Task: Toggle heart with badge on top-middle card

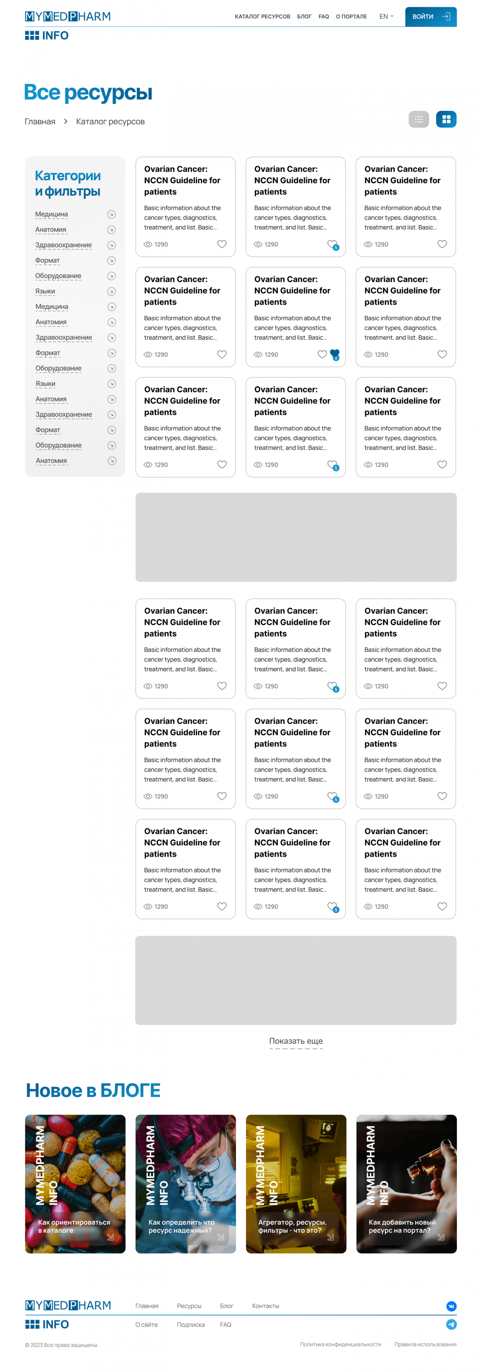Action: [x=332, y=244]
